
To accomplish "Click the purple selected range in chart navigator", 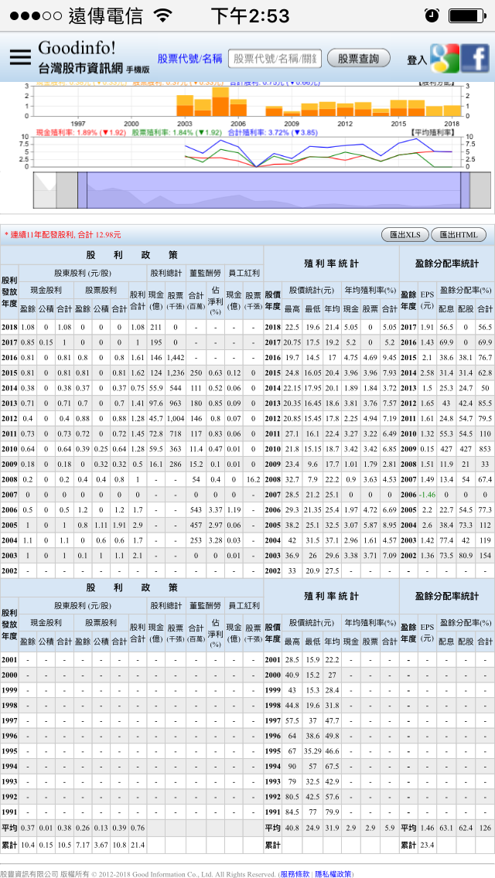I will pyautogui.click(x=274, y=190).
